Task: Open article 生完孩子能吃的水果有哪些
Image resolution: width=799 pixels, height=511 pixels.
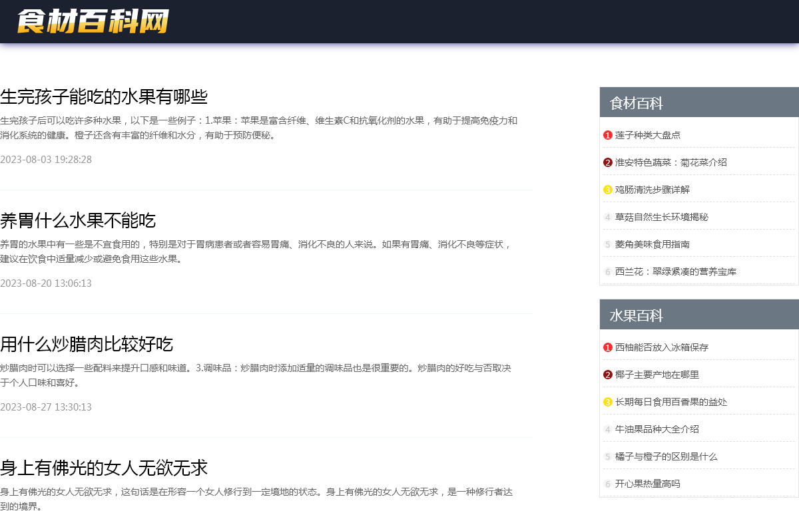Action: [x=104, y=97]
